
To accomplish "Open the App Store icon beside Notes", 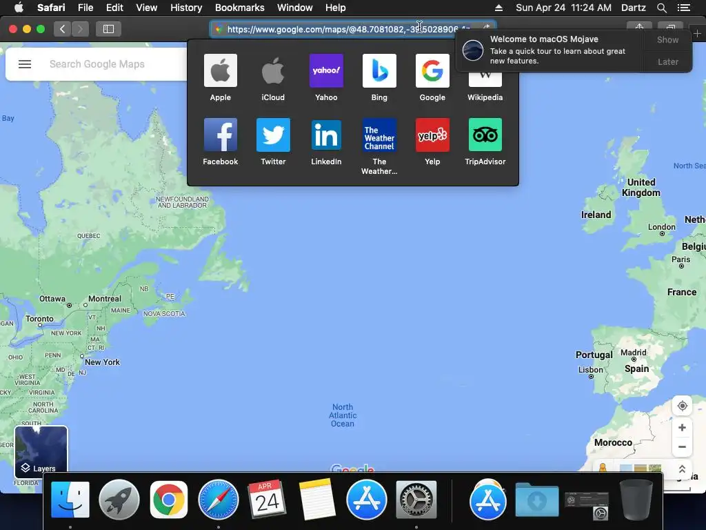I will click(x=367, y=500).
